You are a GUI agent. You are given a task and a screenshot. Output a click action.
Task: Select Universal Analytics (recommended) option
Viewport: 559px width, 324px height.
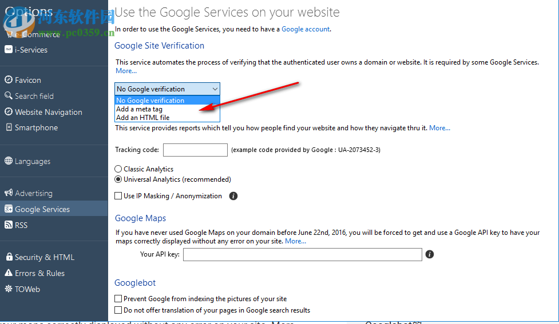pyautogui.click(x=118, y=179)
